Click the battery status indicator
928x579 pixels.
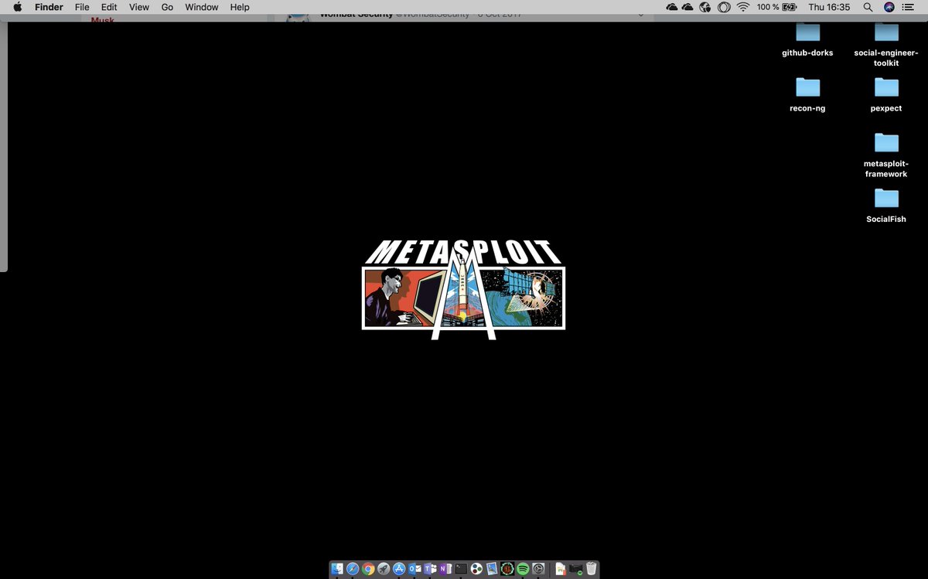(x=789, y=7)
